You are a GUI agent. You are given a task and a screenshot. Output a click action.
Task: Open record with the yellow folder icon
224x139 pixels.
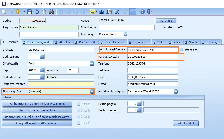[18, 12]
